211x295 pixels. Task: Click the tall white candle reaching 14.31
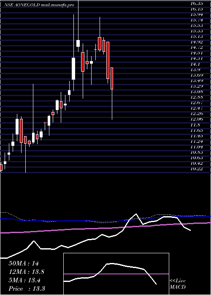click(73, 69)
